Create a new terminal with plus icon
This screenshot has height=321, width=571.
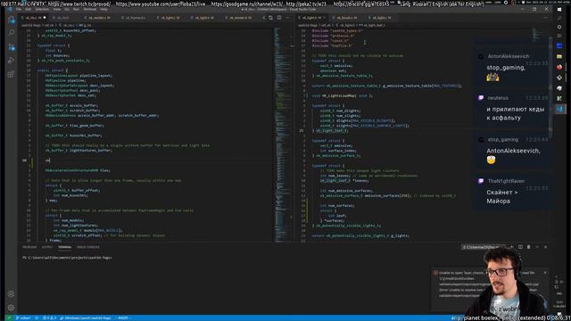point(512,247)
